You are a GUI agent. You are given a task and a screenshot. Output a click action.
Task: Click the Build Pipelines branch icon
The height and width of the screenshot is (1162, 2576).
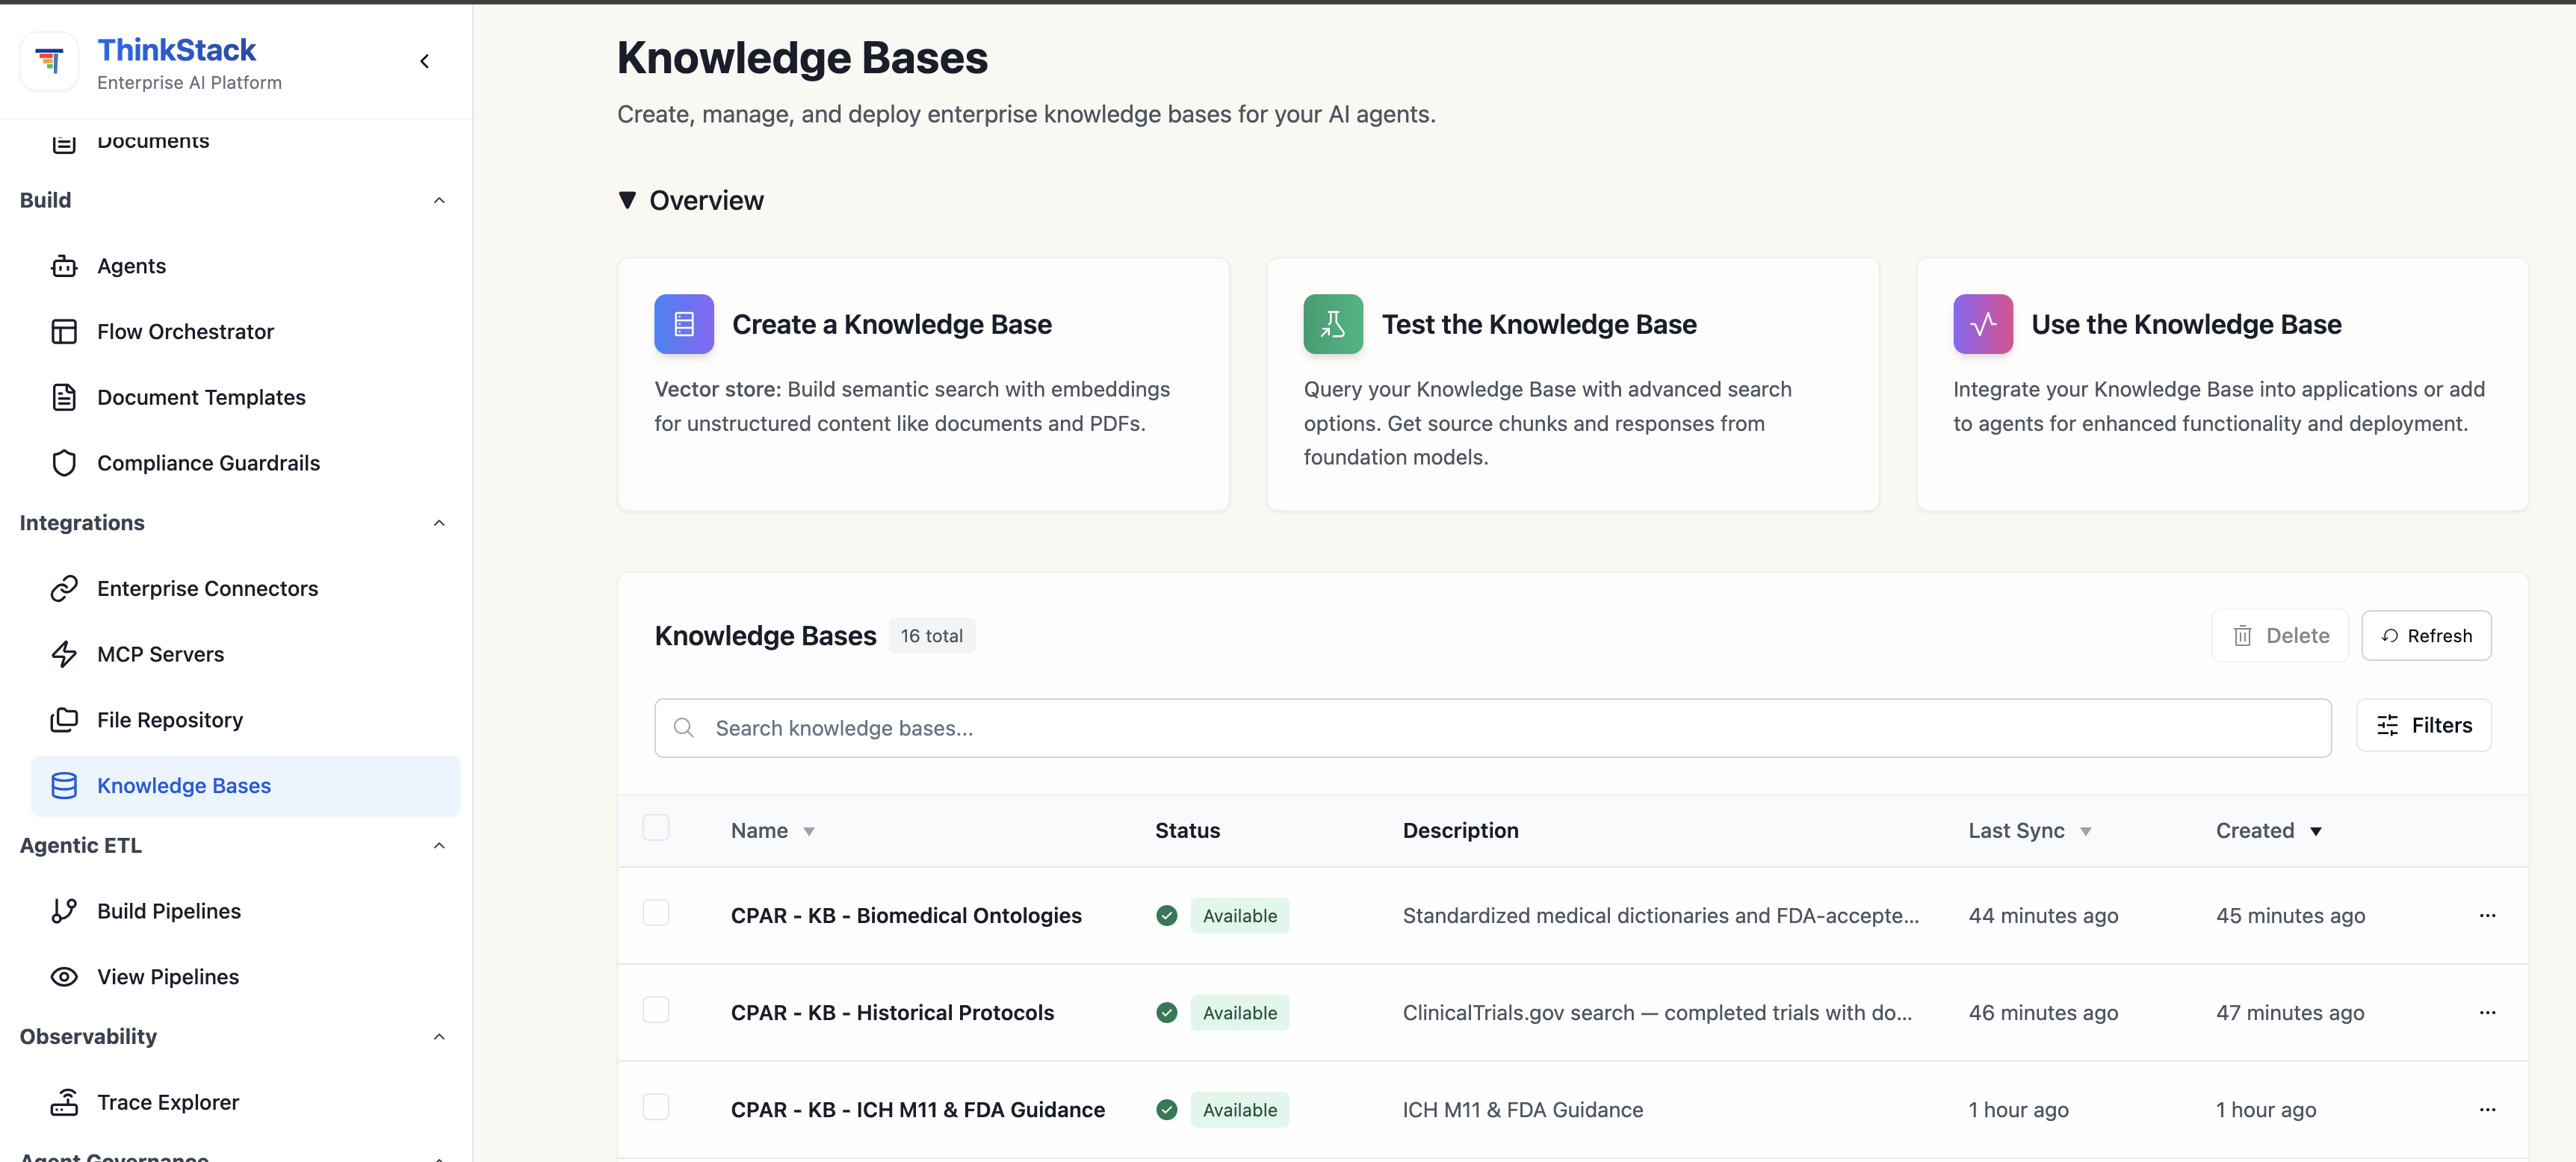(x=64, y=911)
